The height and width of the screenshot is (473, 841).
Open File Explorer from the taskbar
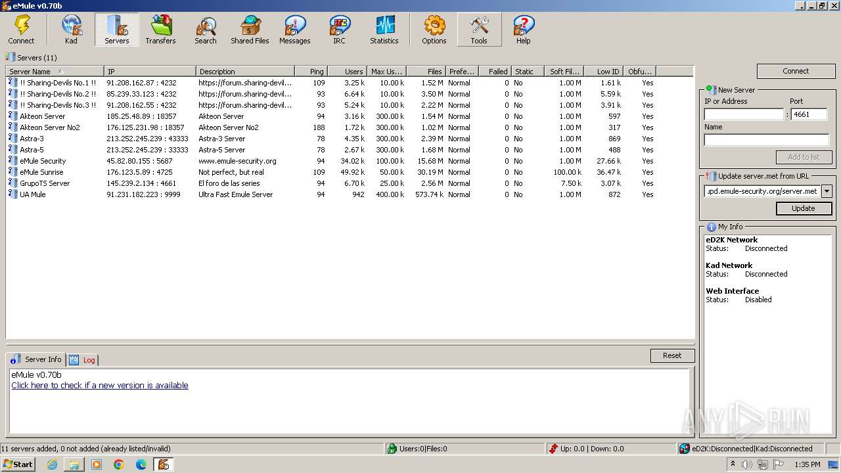74,464
